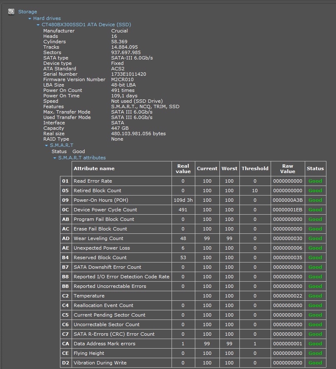The height and width of the screenshot is (369, 336).
Task: Select Reported Uncorrectable Errors attribute
Action: [x=110, y=286]
